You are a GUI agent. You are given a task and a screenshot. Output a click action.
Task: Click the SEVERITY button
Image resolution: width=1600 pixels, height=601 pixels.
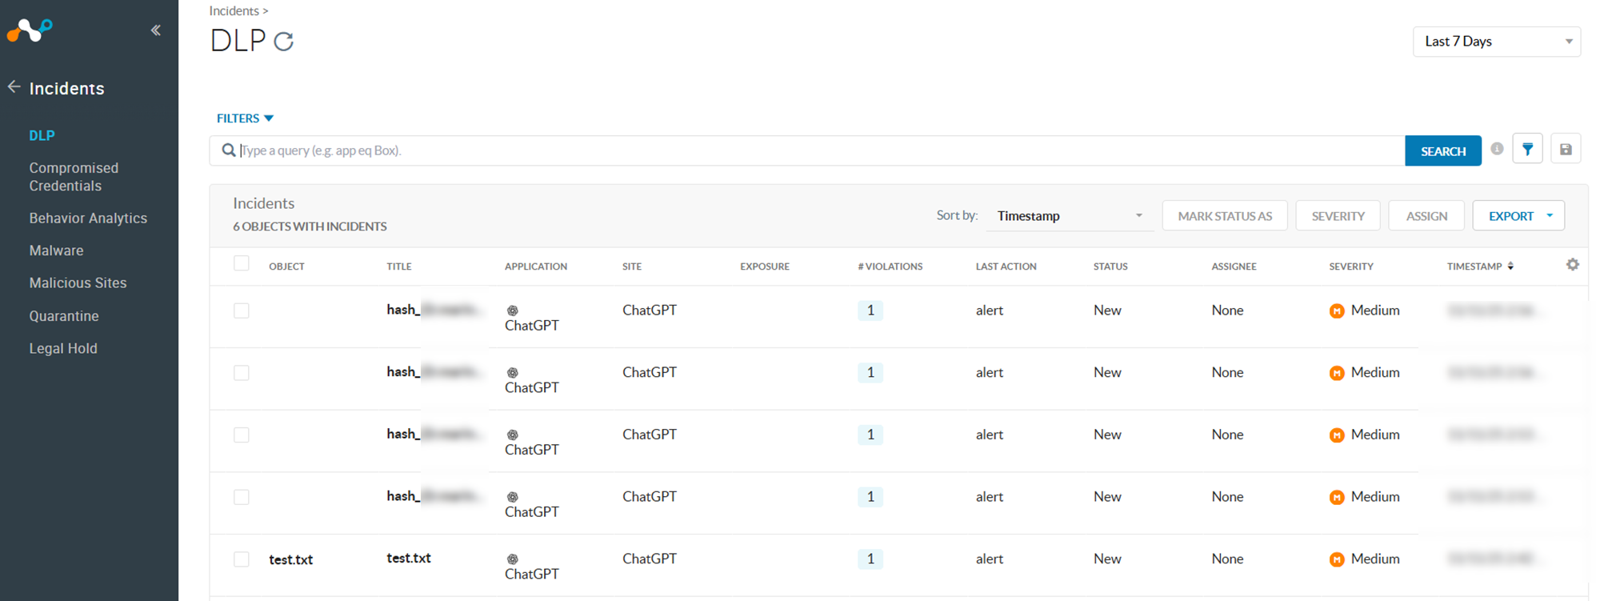click(x=1338, y=216)
